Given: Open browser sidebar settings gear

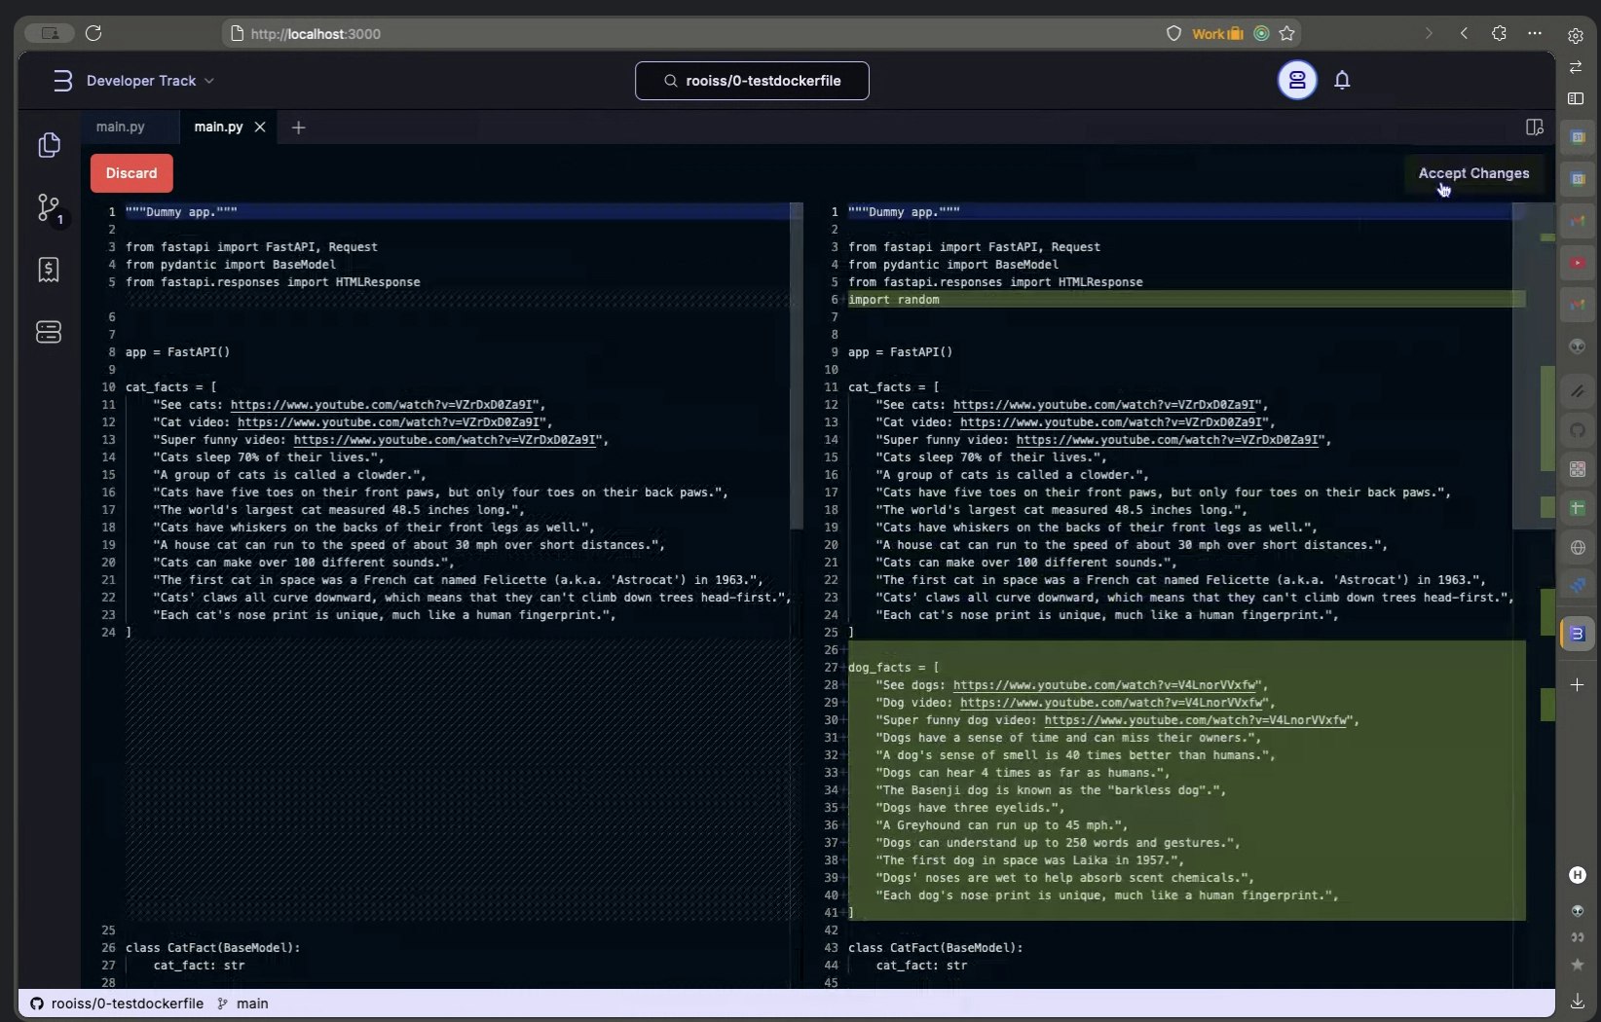Looking at the screenshot, I should [x=1576, y=36].
